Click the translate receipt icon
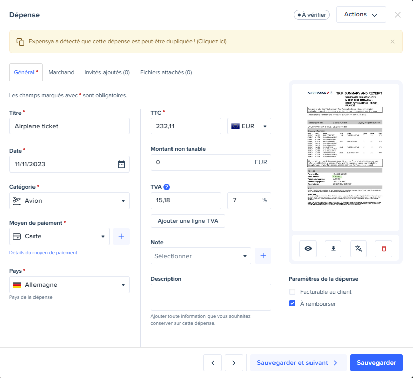This screenshot has width=413, height=378. (x=358, y=248)
